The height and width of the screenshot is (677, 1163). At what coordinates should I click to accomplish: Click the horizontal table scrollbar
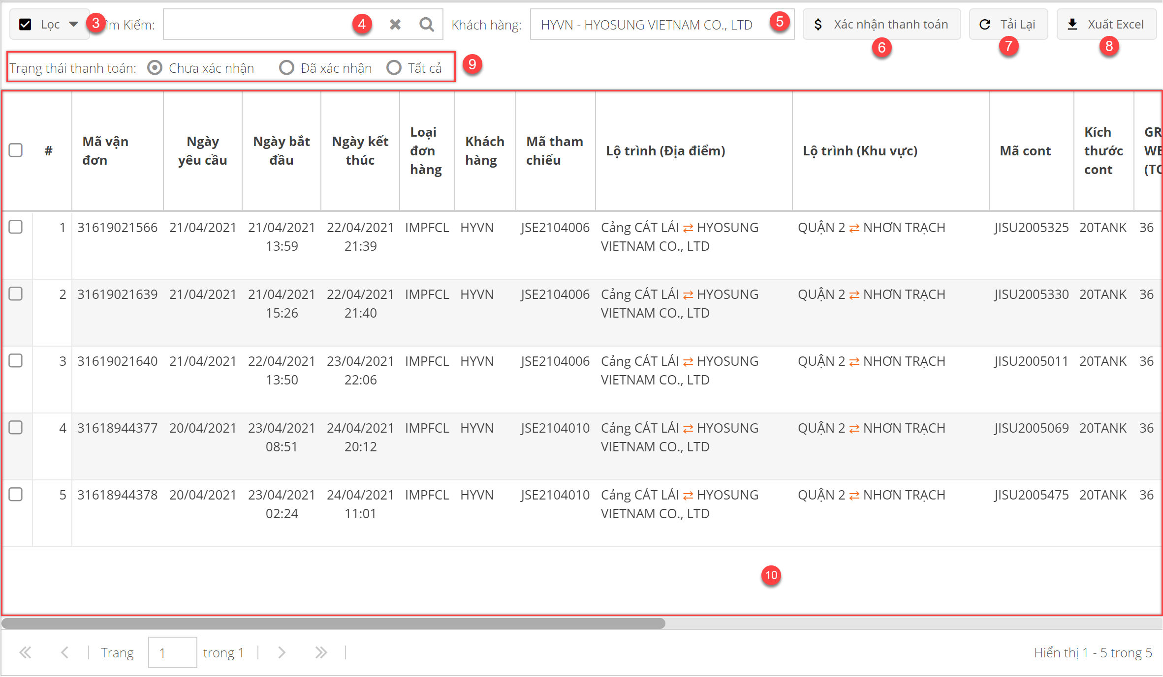[x=334, y=623]
